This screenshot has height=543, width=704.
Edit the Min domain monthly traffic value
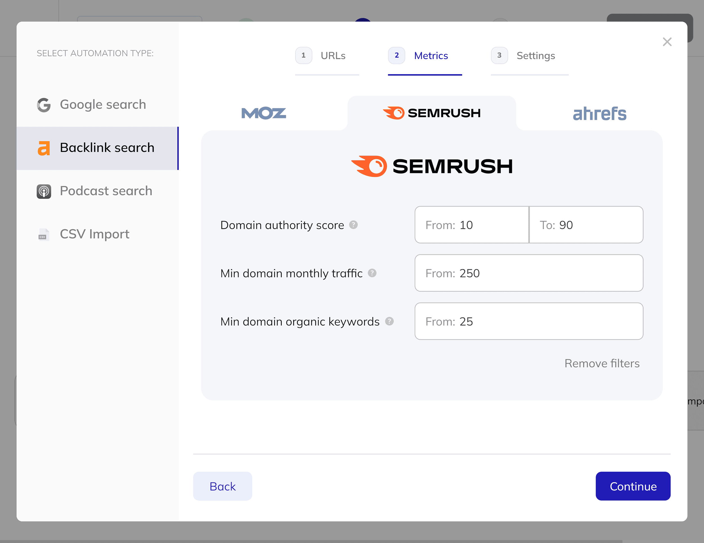click(528, 273)
